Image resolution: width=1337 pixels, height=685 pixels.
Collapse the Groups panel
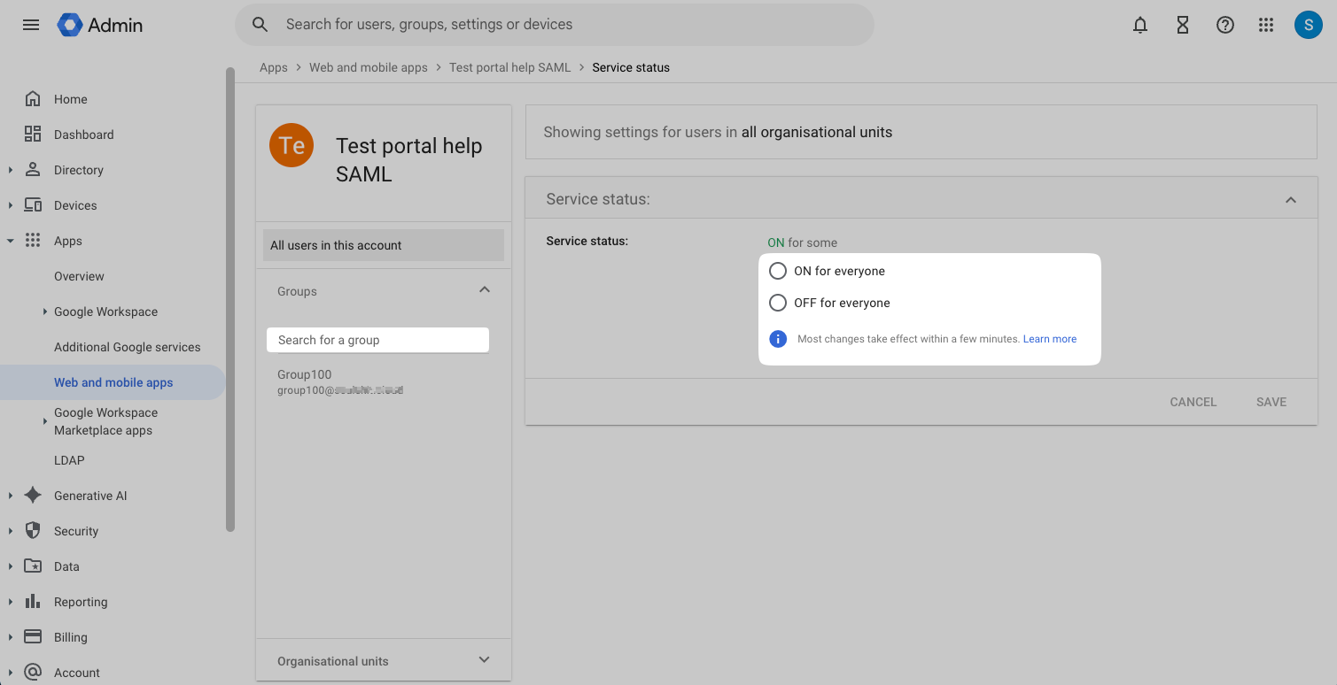[484, 289]
